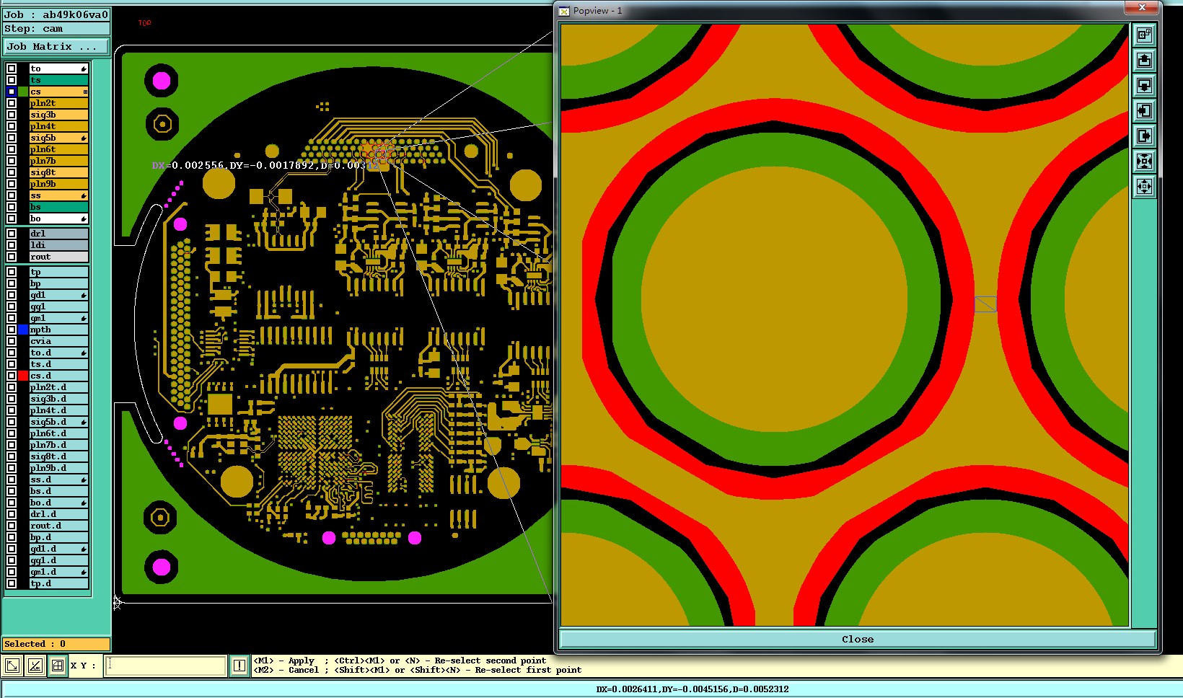Check the box for layer to
The image size is (1183, 698).
[12, 69]
